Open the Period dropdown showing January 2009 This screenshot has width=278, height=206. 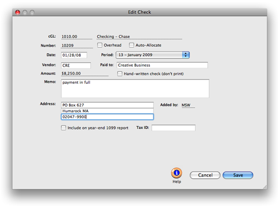[152, 55]
